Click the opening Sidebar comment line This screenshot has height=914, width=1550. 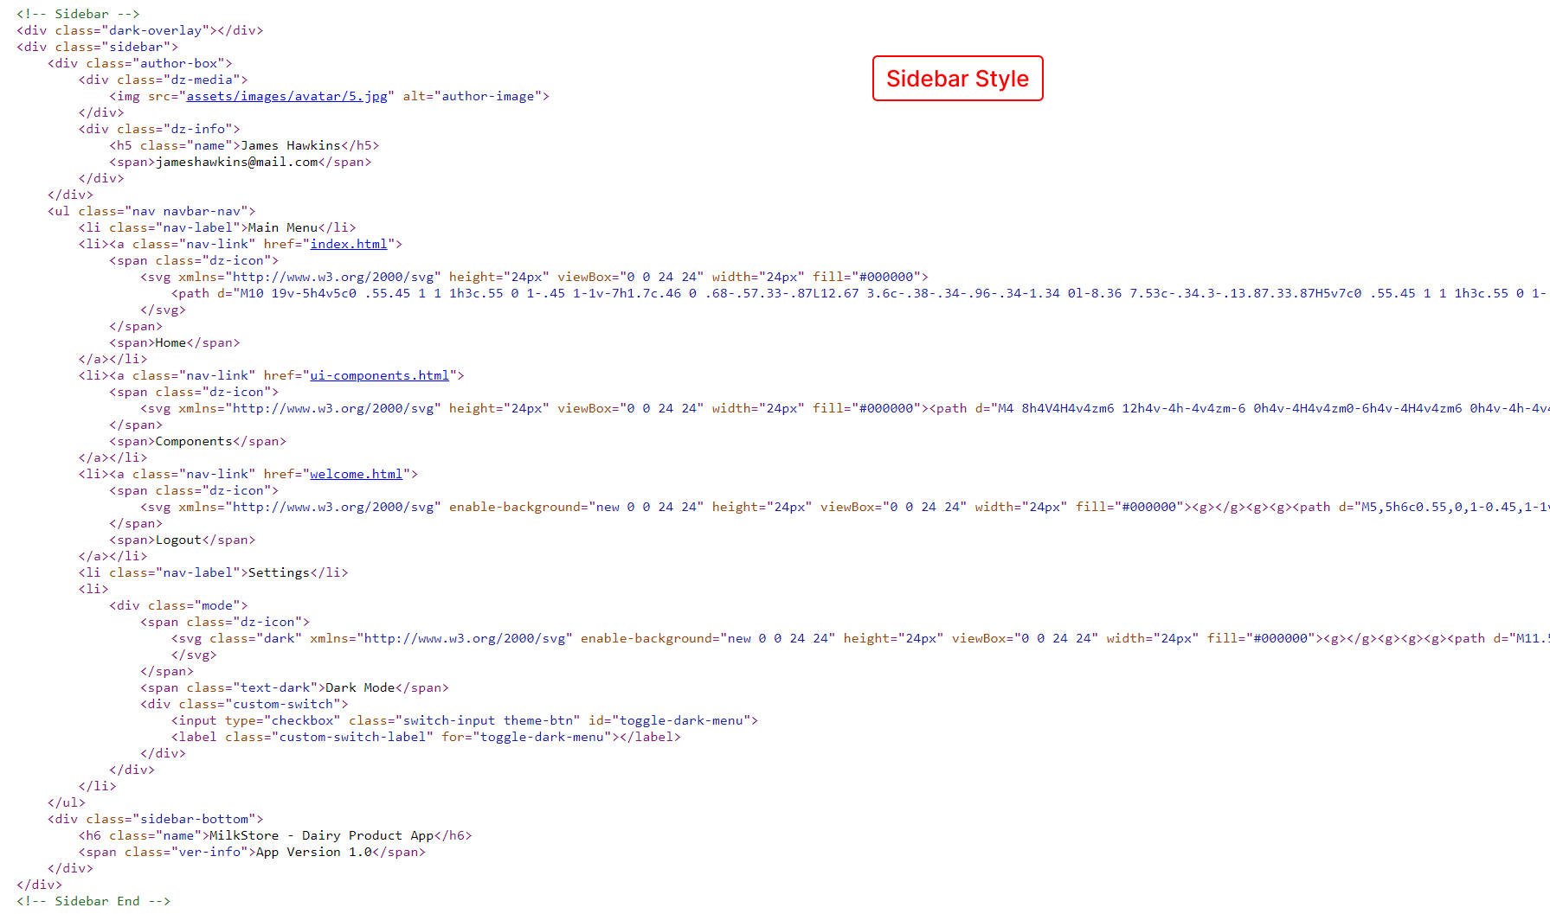point(78,14)
